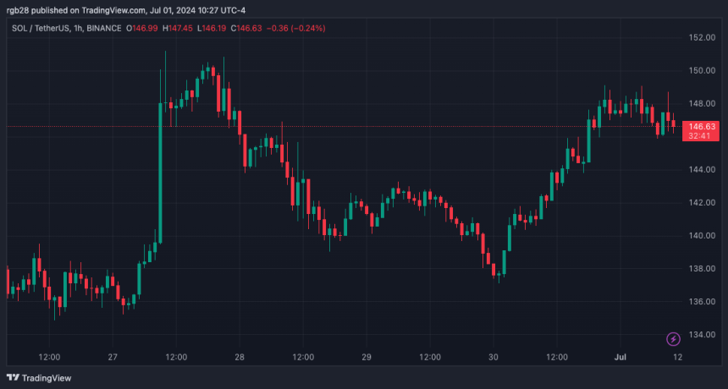Click the red 146.63 current price label
Viewport: 728px width, 389px height.
coord(700,126)
